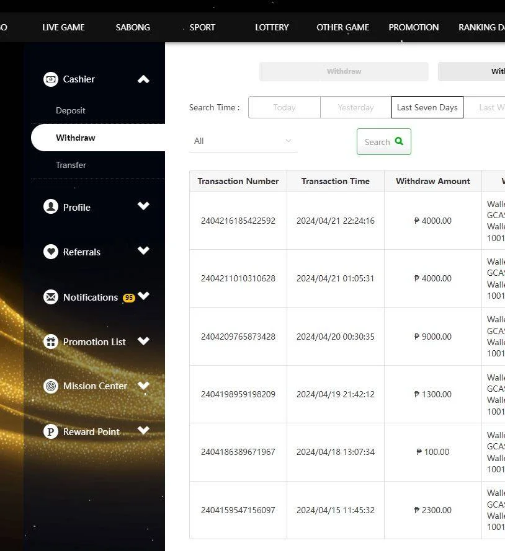
Task: Click the Notifications envelope icon
Action: tap(51, 297)
